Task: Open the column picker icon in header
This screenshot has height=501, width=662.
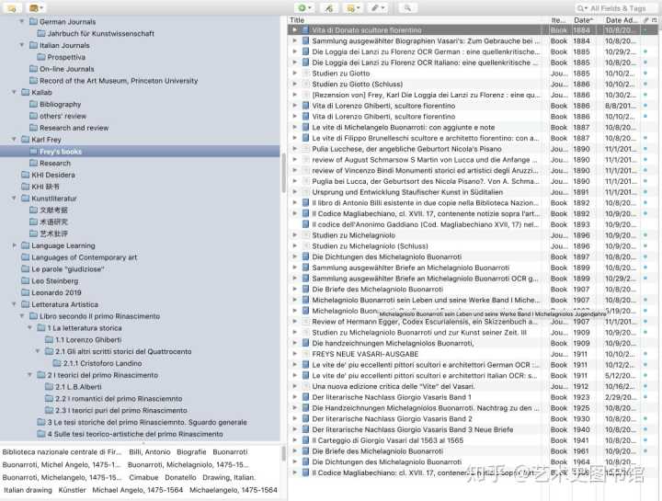Action: 655,20
